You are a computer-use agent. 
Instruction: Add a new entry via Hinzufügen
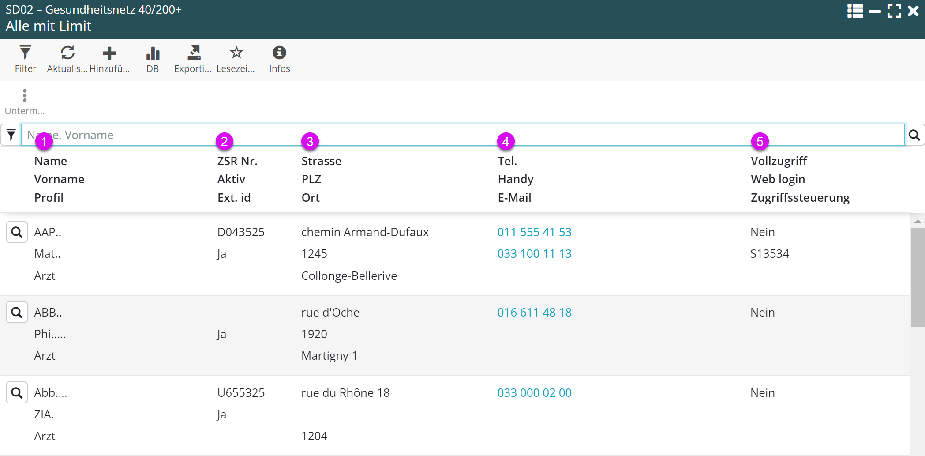[109, 59]
